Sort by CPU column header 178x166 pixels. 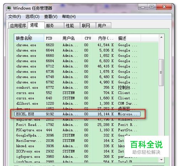87,38
